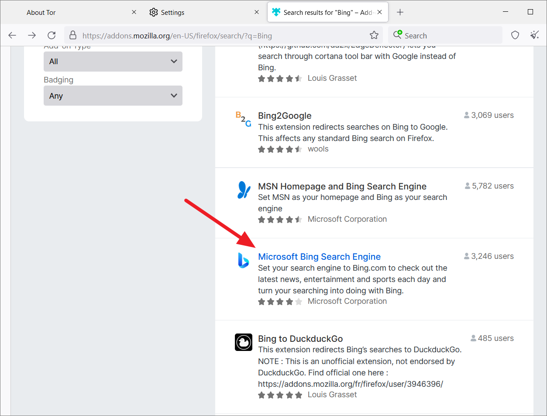Click the 3,246 users count
Viewport: 547px width, 416px height.
pos(489,256)
